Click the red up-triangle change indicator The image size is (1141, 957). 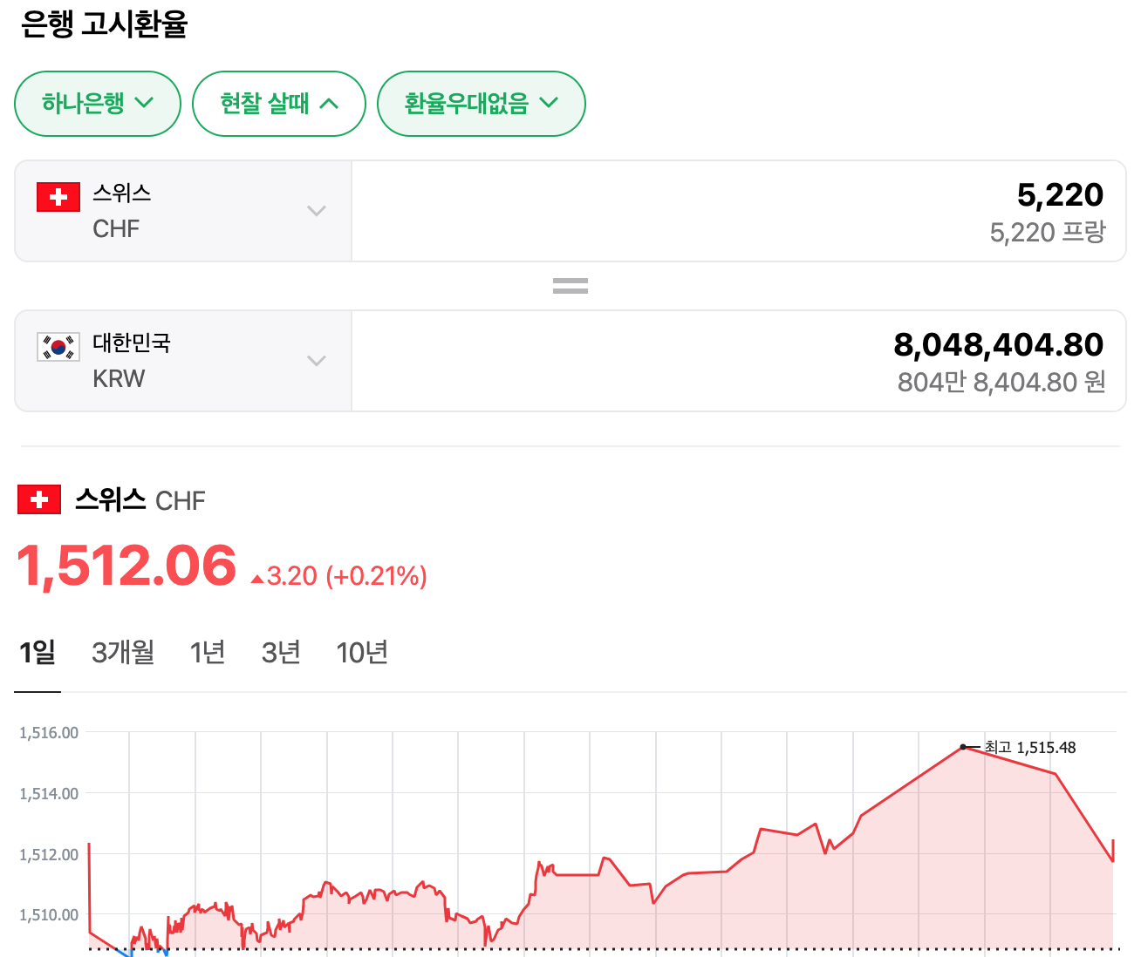click(257, 578)
